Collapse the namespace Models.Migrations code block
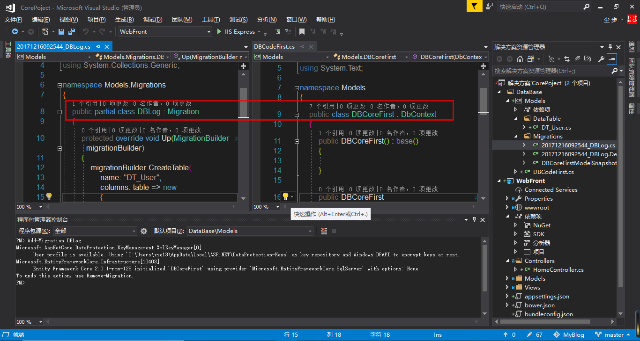640x341 pixels. pos(60,85)
